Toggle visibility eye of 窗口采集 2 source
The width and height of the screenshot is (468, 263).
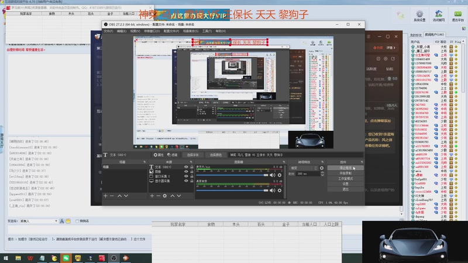click(186, 177)
